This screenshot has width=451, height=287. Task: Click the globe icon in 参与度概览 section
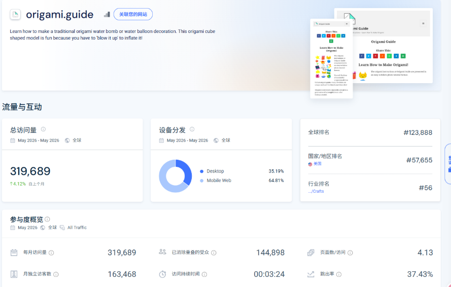tap(43, 228)
